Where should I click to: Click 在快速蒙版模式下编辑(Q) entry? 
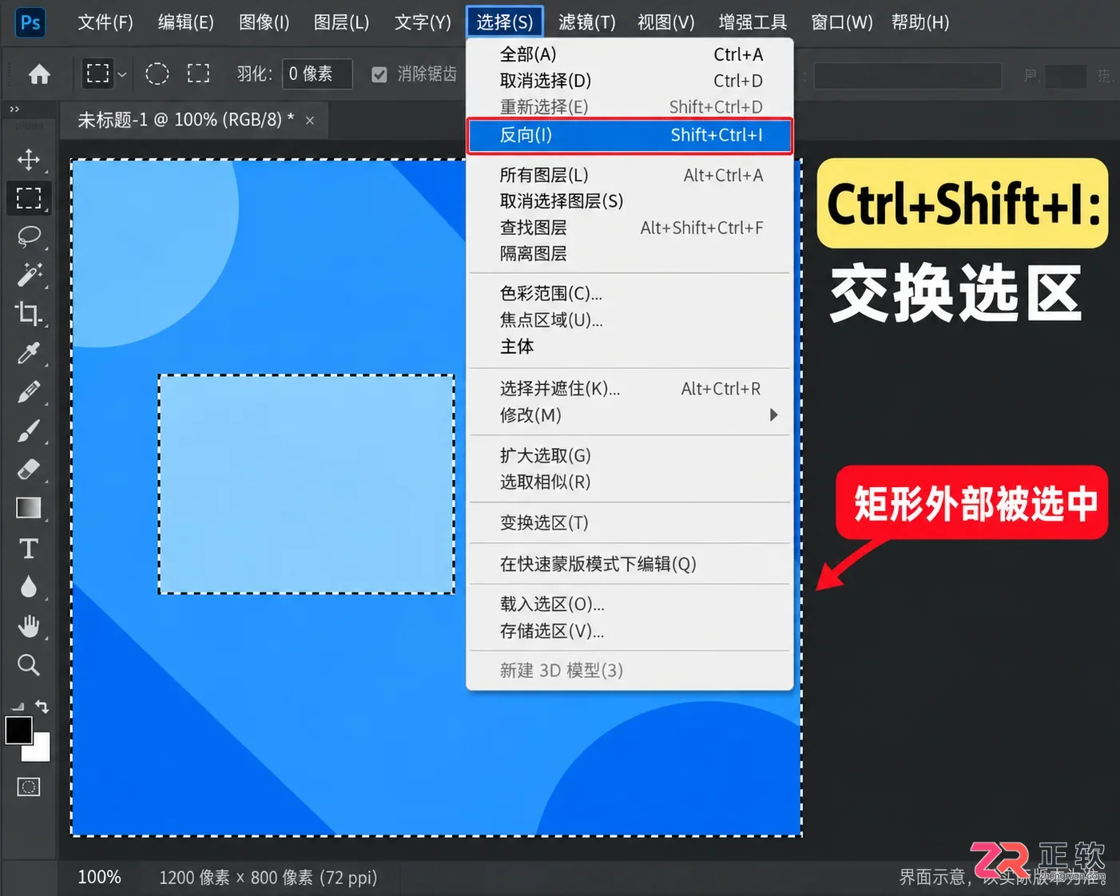coord(630,564)
